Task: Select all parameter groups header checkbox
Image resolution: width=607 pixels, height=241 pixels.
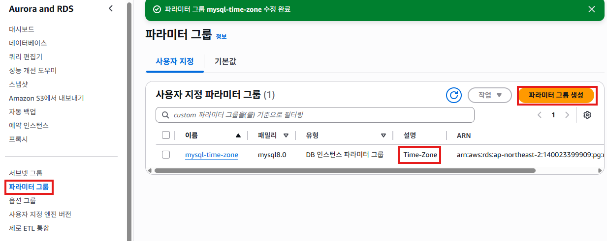Action: (x=166, y=135)
